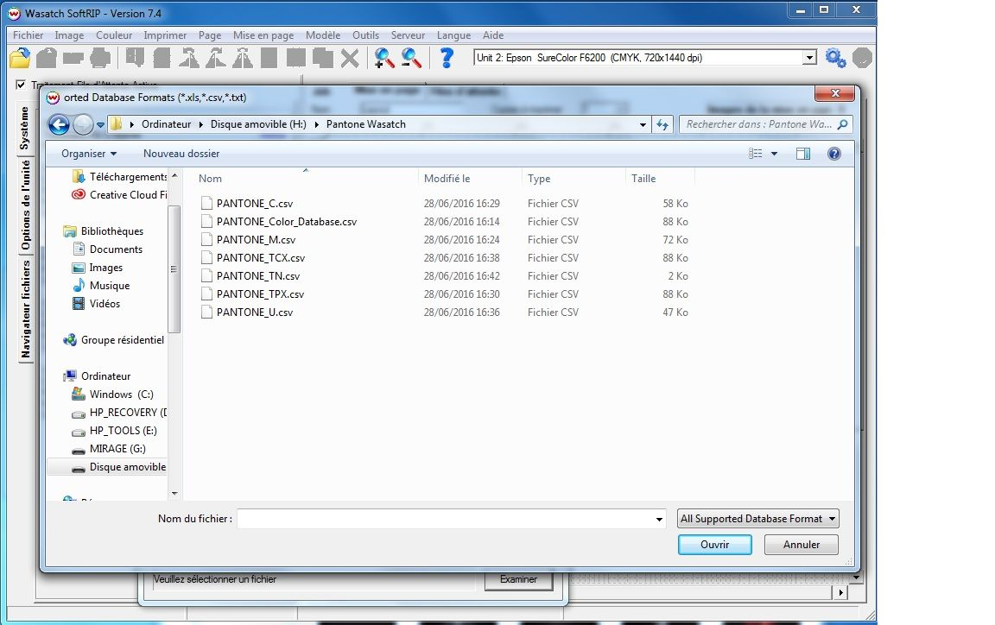Open the Nom du fichier dropdown arrow
This screenshot has height=625, width=995.
(659, 519)
